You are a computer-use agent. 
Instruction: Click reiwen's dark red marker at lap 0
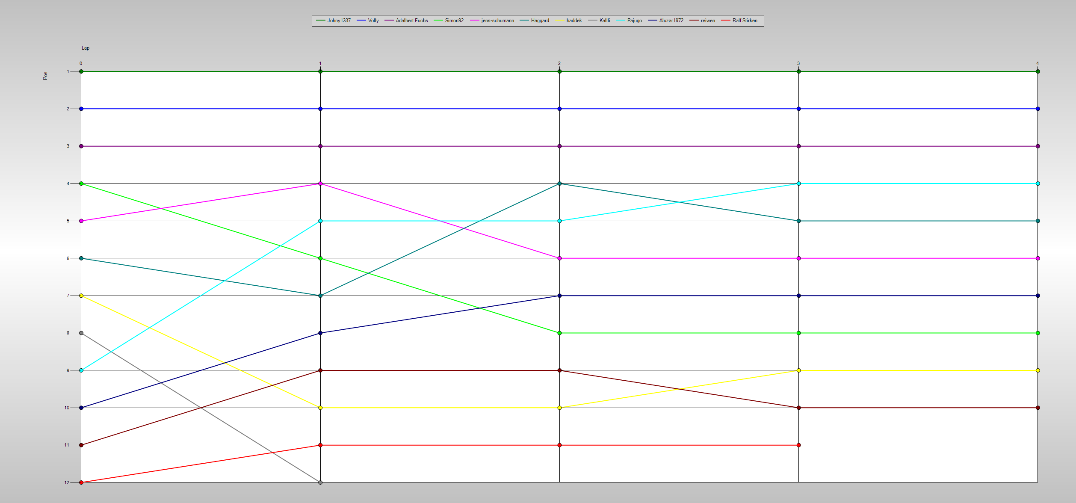pos(81,445)
